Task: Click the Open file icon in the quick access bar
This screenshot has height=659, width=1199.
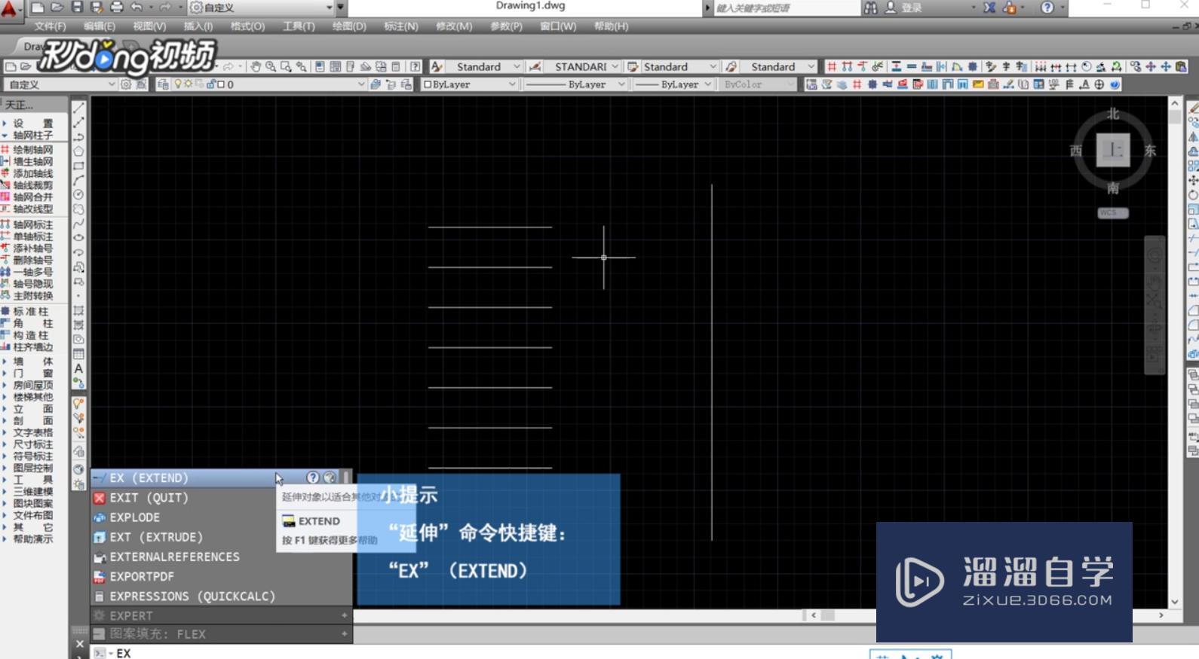Action: tap(57, 8)
